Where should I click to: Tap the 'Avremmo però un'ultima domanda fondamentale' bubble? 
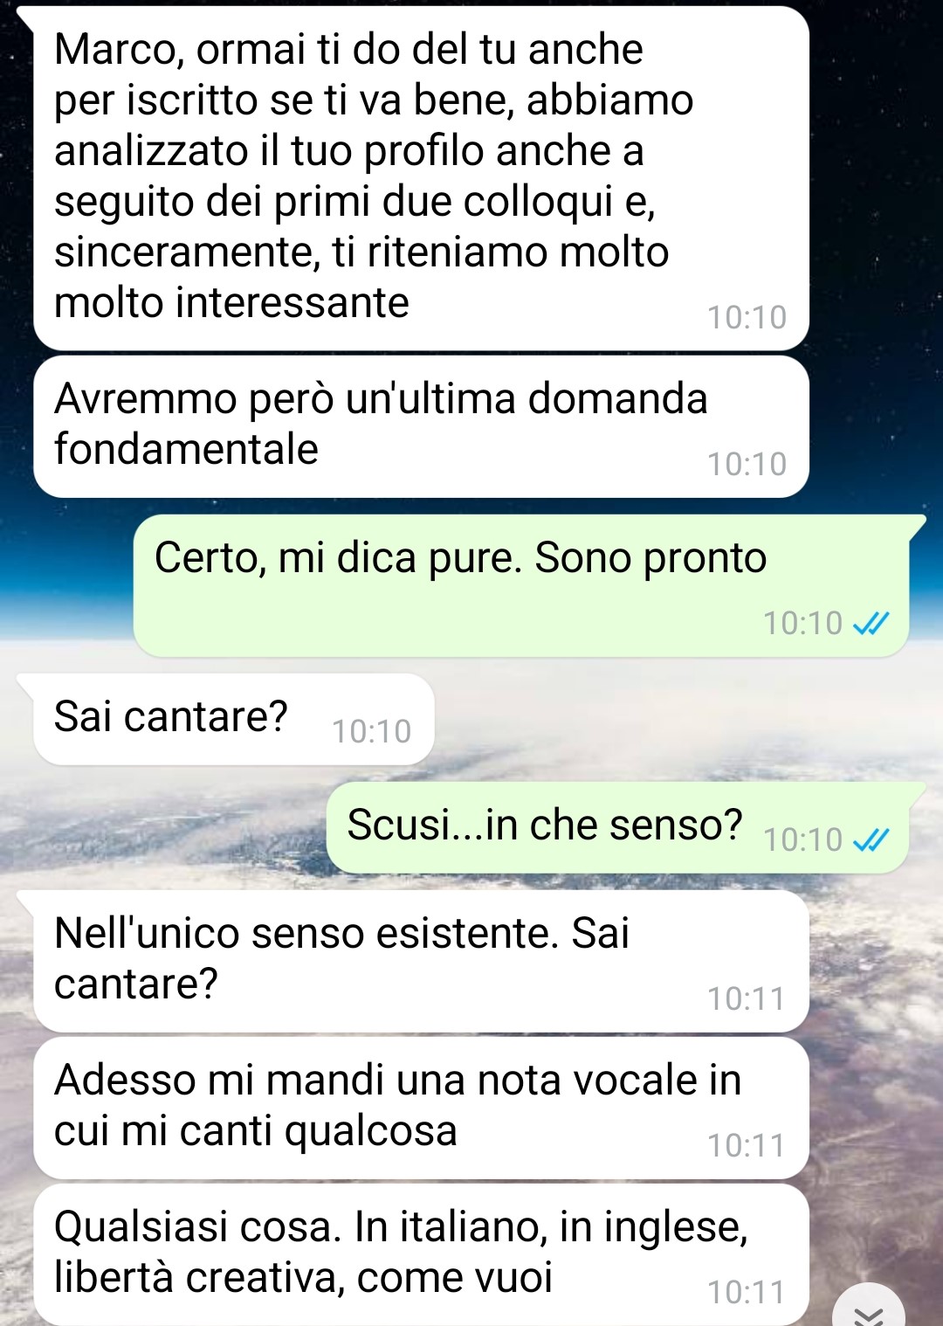(421, 427)
